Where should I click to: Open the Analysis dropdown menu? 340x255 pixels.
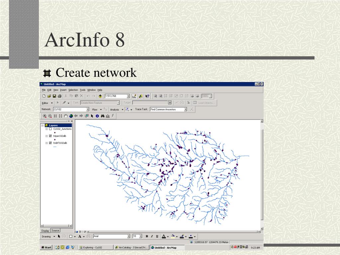tap(117, 110)
